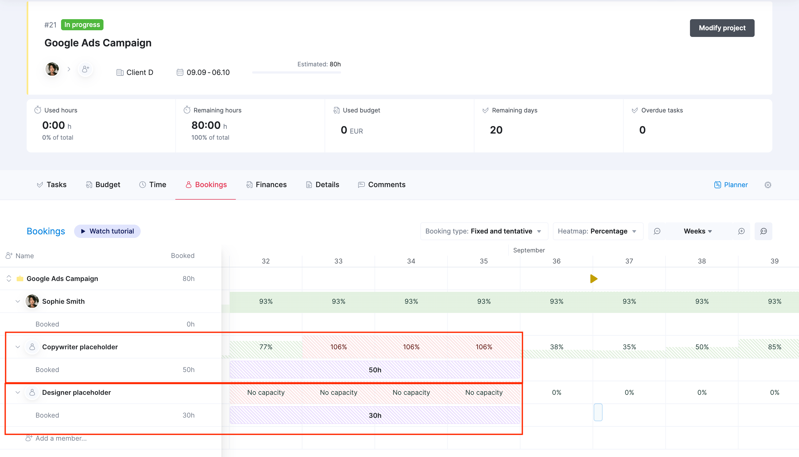Click the Modify project button

[x=722, y=28]
